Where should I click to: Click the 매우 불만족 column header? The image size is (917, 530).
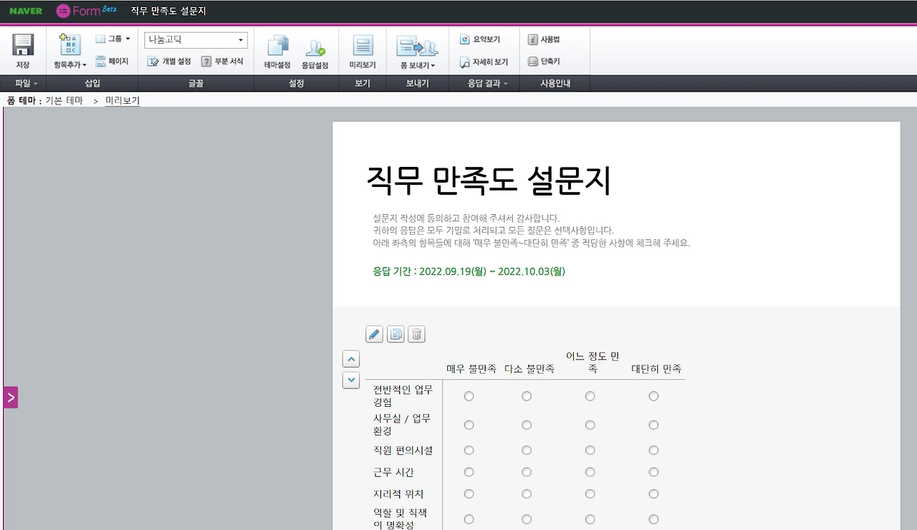click(x=471, y=370)
